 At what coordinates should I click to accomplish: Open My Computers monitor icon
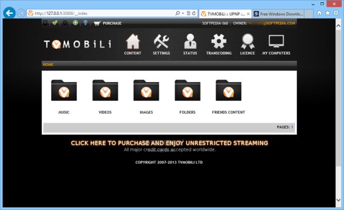276,41
